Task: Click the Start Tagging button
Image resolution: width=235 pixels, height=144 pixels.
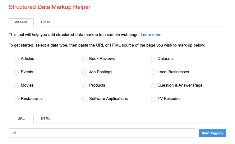Action: (x=213, y=133)
